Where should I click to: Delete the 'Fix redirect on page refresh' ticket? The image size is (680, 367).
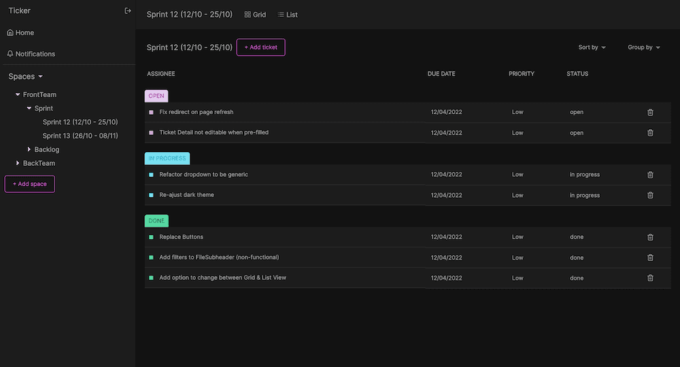pos(650,112)
